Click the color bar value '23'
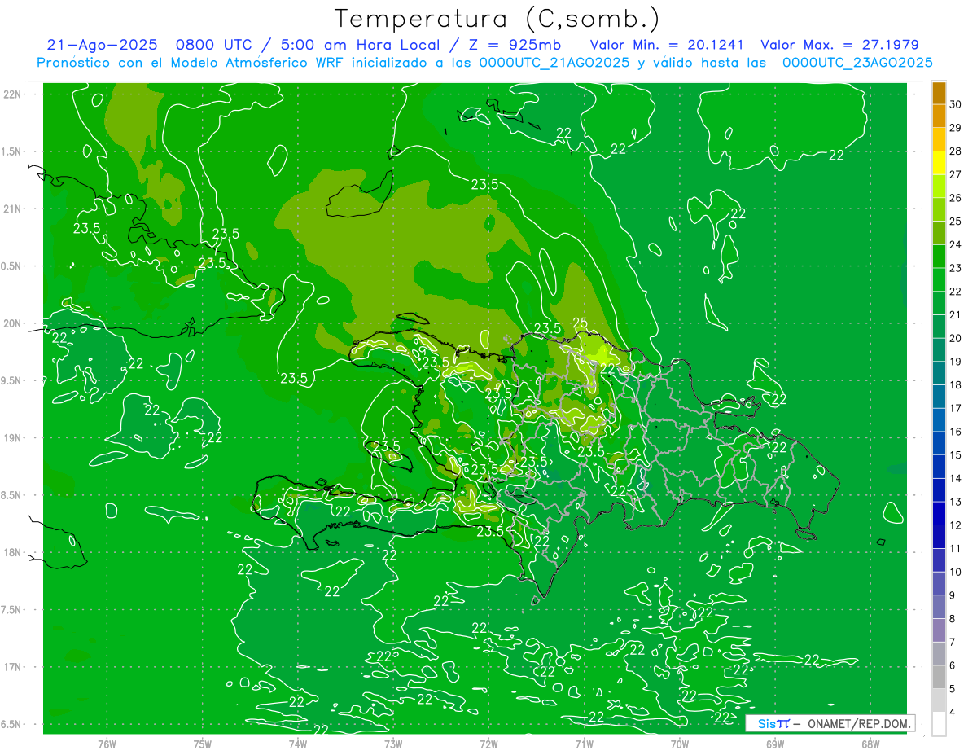The image size is (977, 755). pos(956,268)
